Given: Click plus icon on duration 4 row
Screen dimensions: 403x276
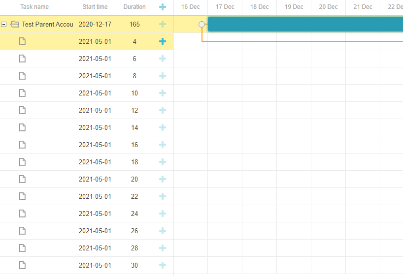Looking at the screenshot, I should pyautogui.click(x=163, y=41).
